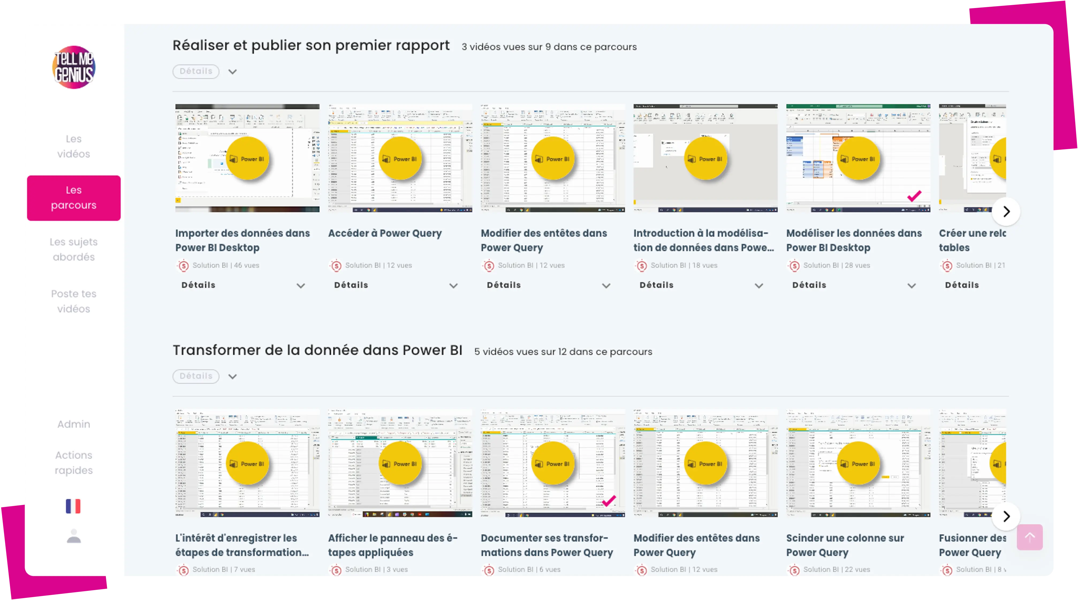
Task: Open Actions rapides in sidebar
Action: tap(74, 462)
